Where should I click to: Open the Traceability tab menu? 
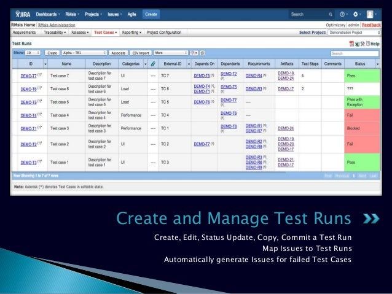click(x=55, y=33)
